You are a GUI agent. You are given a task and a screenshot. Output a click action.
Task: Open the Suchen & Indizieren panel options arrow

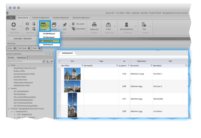(x=46, y=54)
